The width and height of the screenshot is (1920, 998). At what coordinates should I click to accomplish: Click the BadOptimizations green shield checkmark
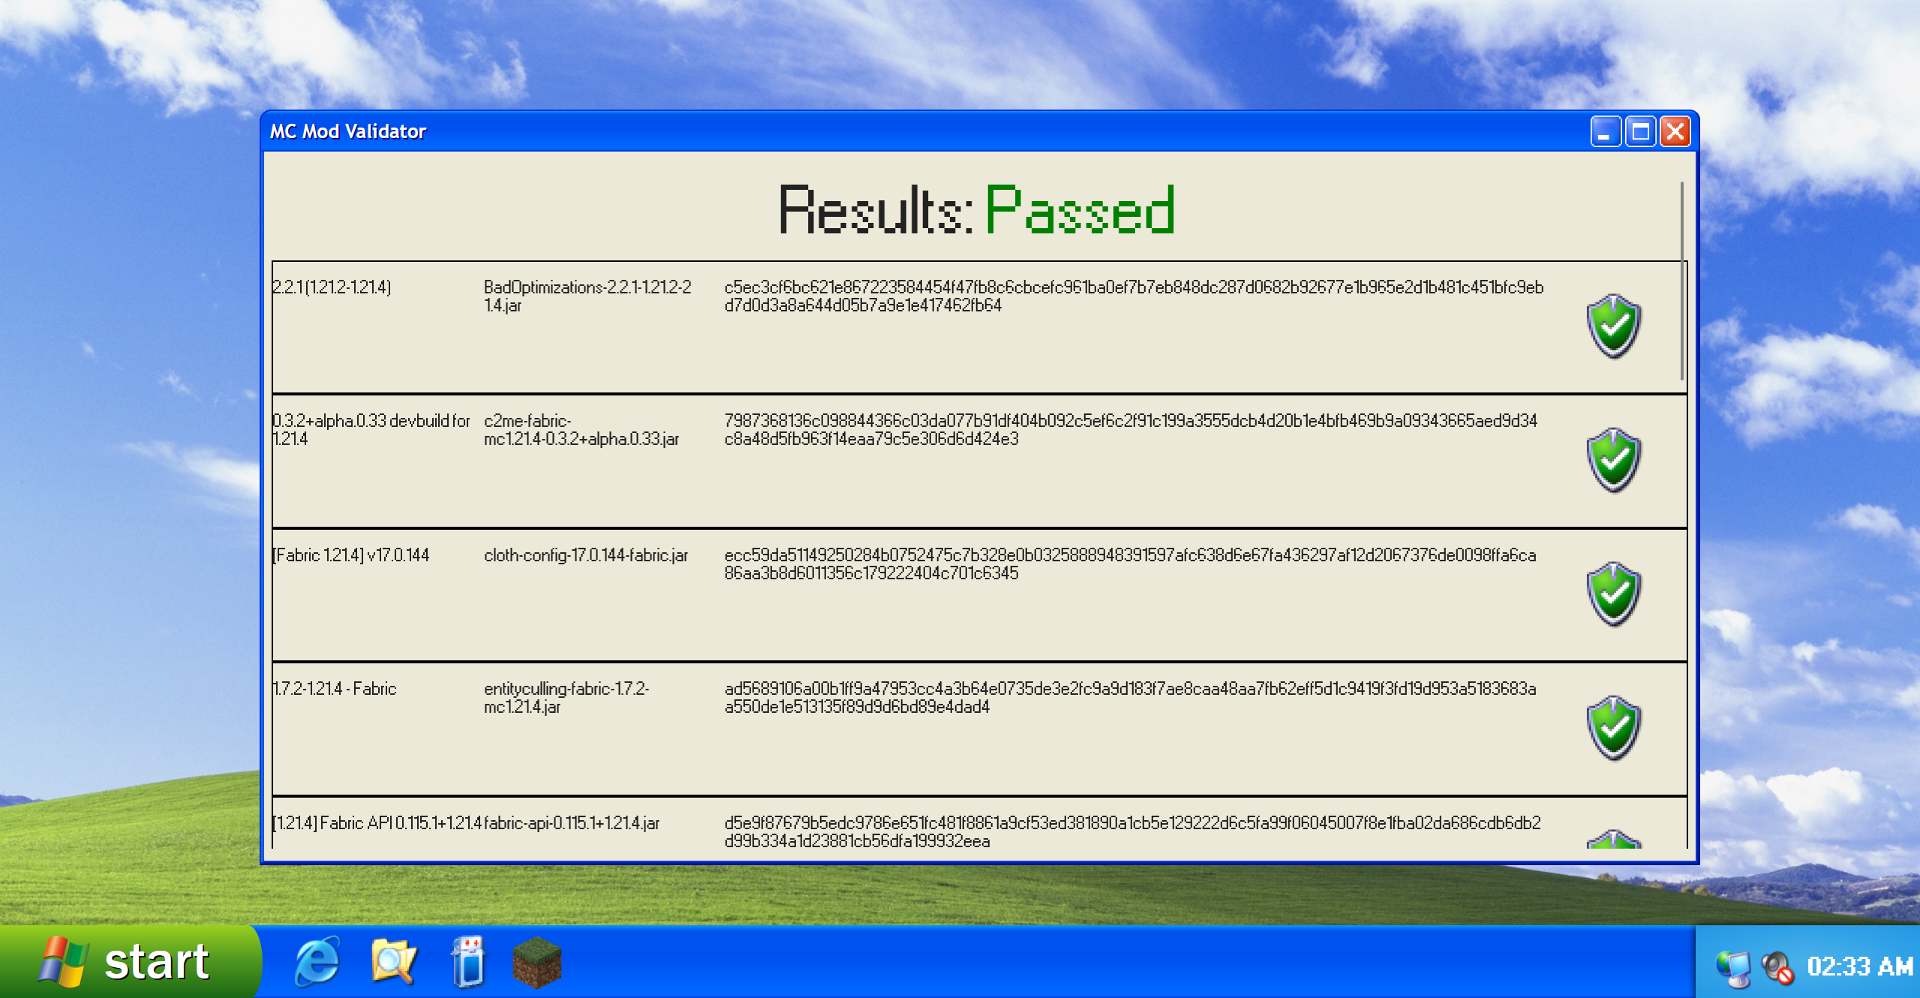pos(1613,326)
